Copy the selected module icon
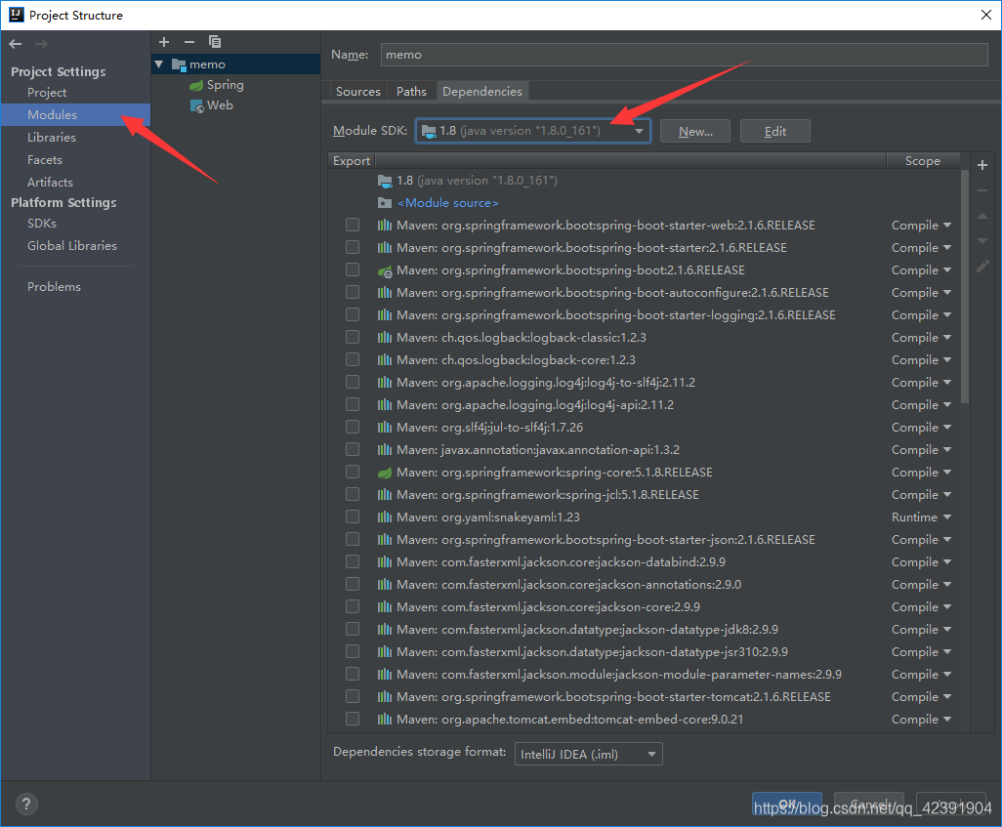 click(215, 42)
